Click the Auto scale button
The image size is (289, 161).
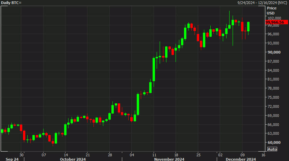tap(272, 149)
